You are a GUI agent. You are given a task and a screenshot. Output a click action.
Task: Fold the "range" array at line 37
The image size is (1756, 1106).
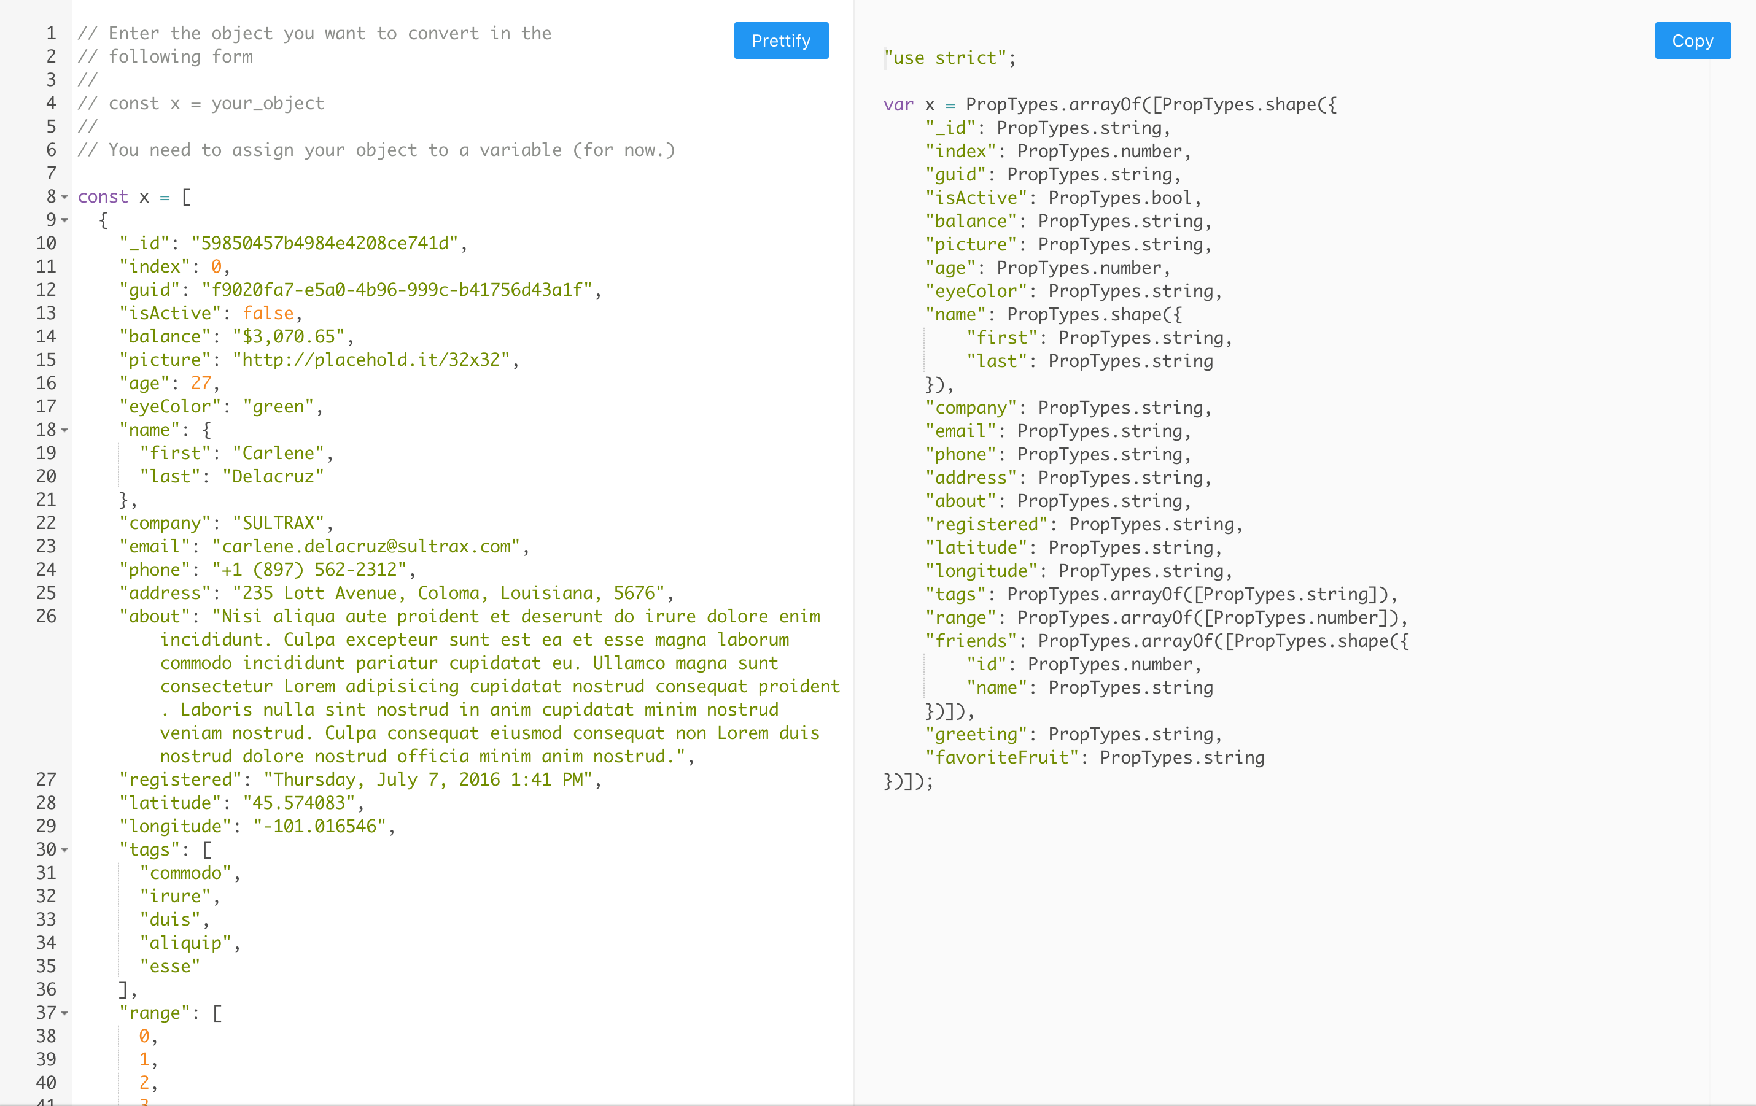[x=65, y=1014]
